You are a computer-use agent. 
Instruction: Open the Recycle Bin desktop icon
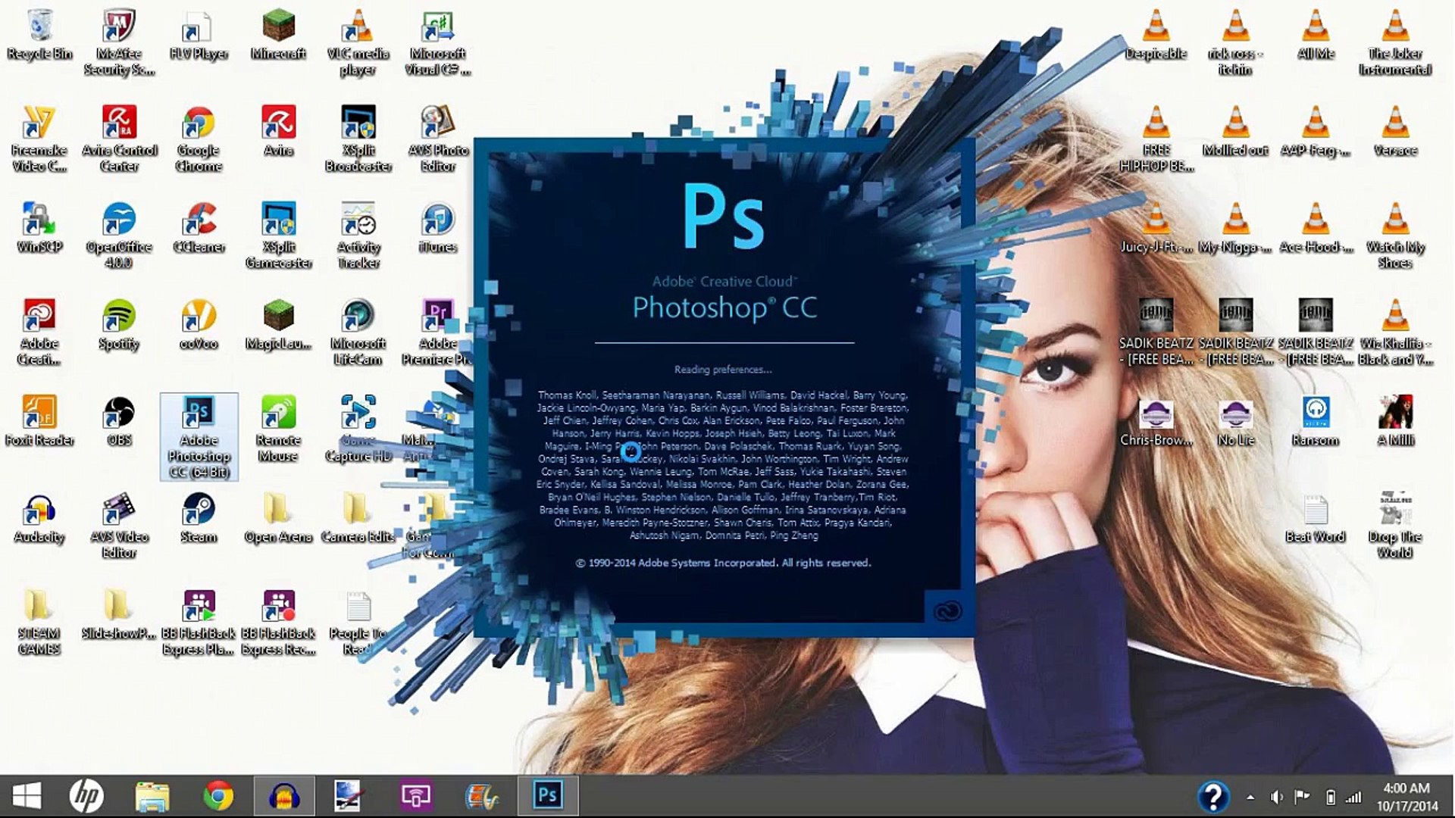pos(39,36)
